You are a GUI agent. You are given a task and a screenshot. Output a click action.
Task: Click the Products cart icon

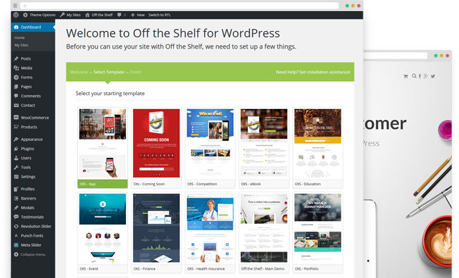click(16, 127)
